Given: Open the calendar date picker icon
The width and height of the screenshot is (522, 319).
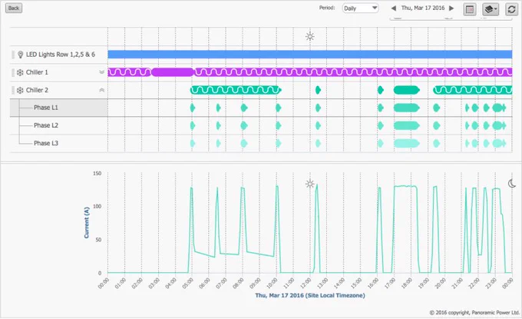Looking at the screenshot, I should pos(470,9).
